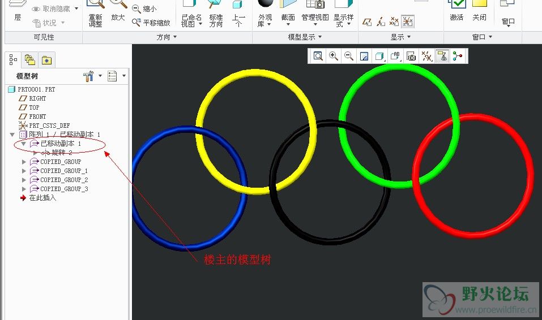Open Display Style (显示样式) menu
Image resolution: width=542 pixels, height=320 pixels.
point(343,14)
